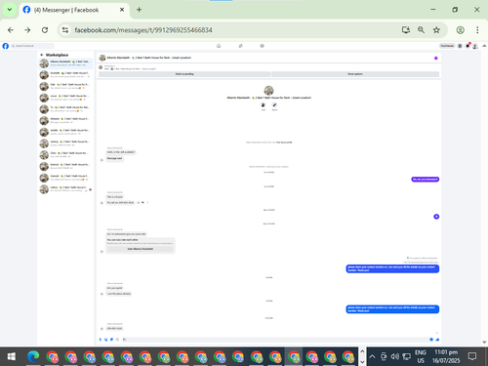Open the Facebook menu grid icon
488x366 pixels.
460,46
